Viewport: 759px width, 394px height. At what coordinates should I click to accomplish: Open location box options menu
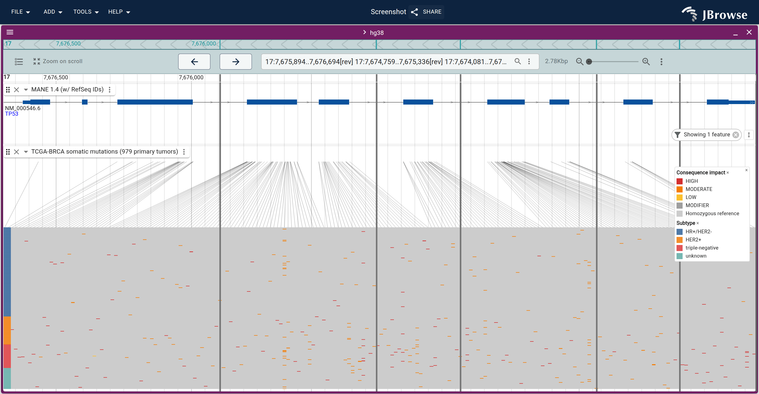[x=529, y=61]
